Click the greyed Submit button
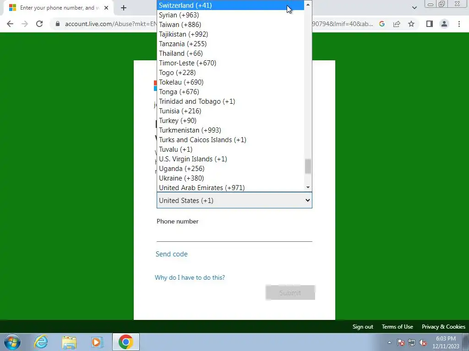Viewport: 469px width, 351px height. click(290, 292)
